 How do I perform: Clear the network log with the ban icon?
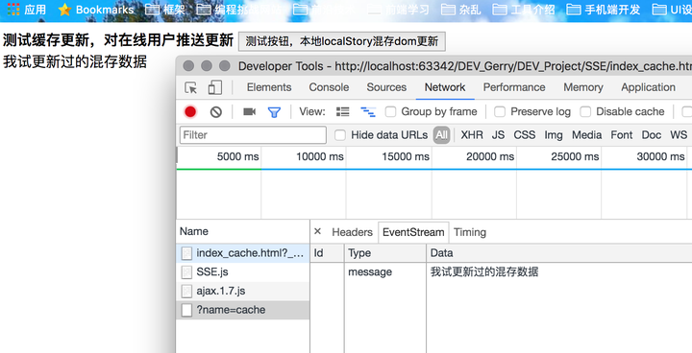point(216,112)
